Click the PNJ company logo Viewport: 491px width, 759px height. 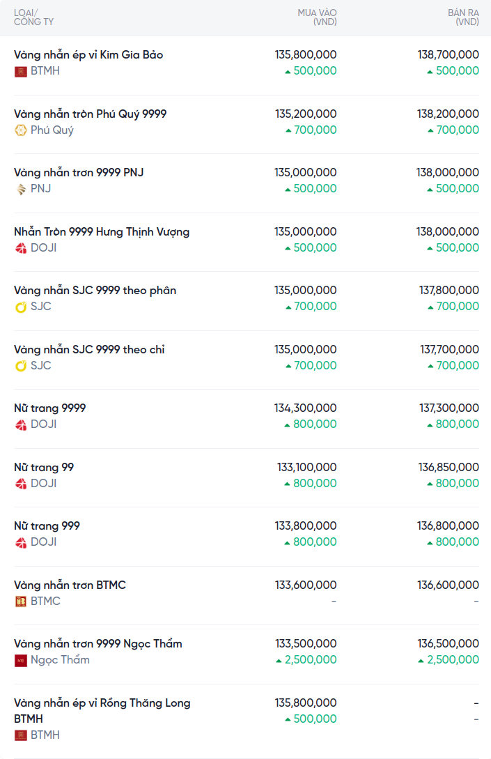click(21, 189)
